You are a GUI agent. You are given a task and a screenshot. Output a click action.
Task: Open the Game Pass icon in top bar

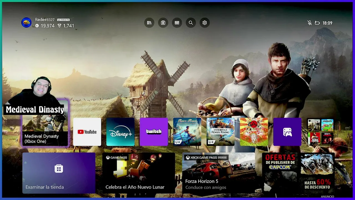click(x=177, y=23)
